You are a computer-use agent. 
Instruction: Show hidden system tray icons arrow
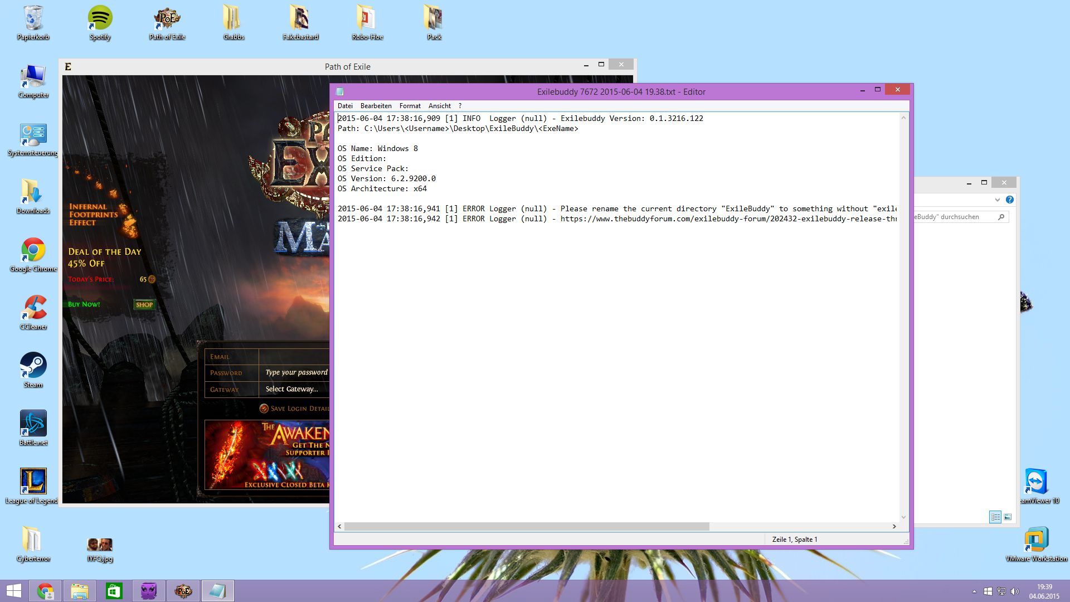[x=974, y=591]
